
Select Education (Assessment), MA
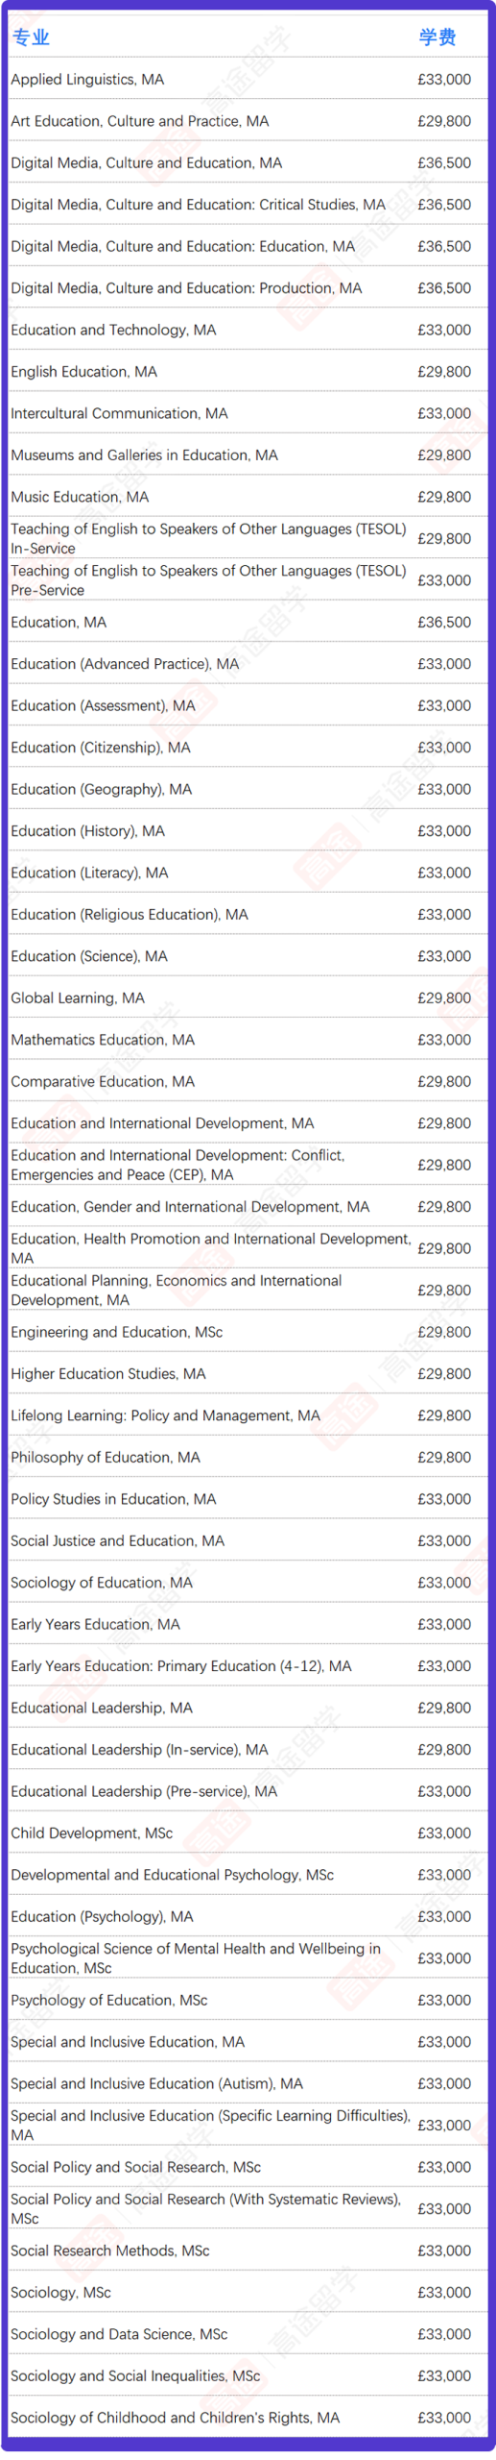pos(248,705)
